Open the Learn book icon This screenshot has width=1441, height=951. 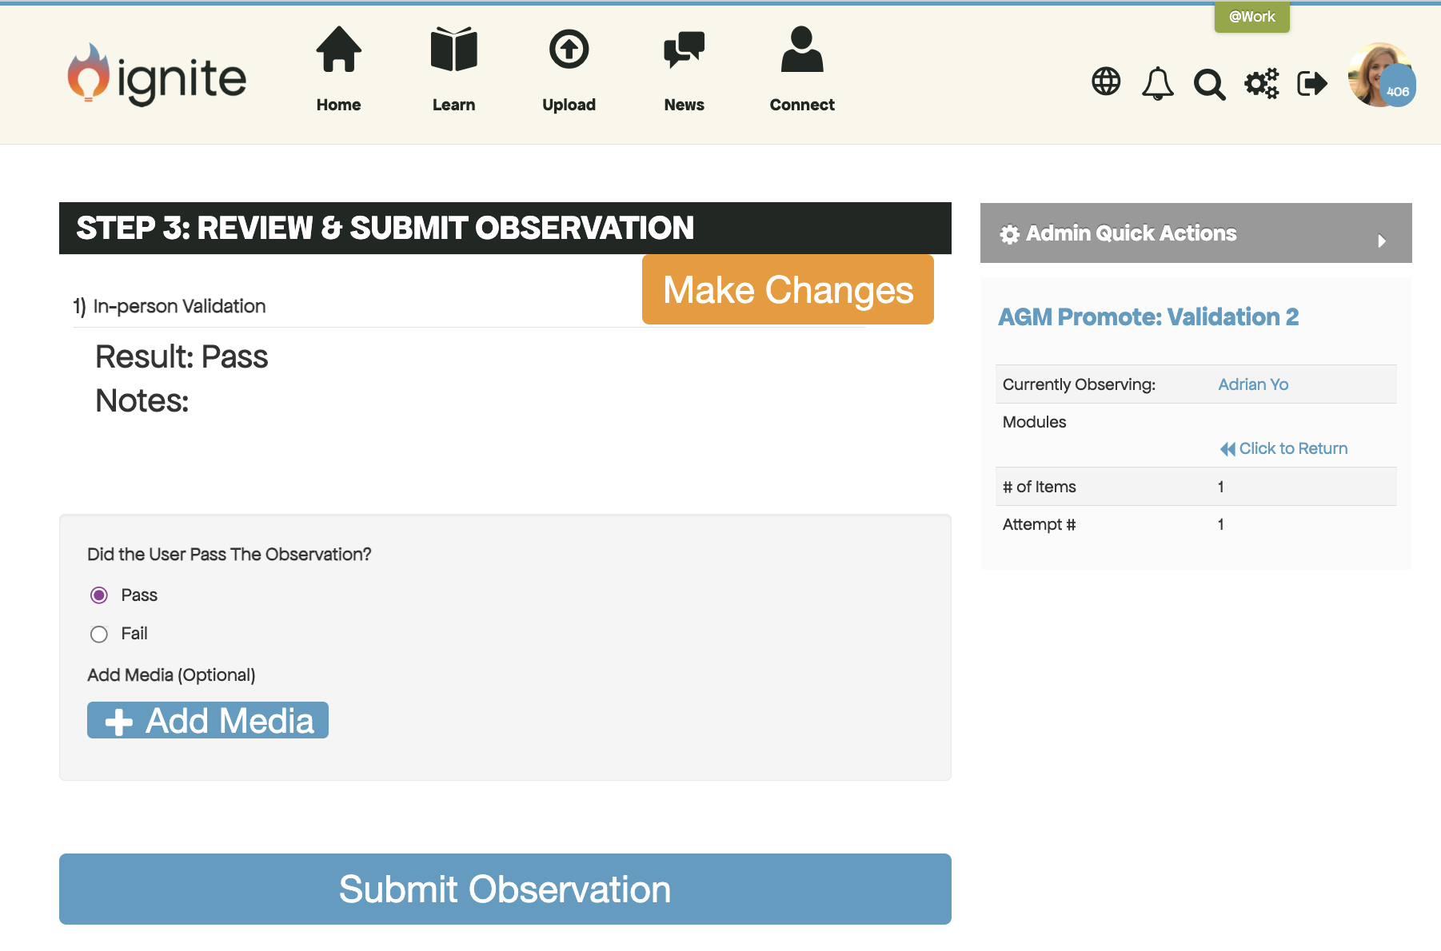point(453,50)
